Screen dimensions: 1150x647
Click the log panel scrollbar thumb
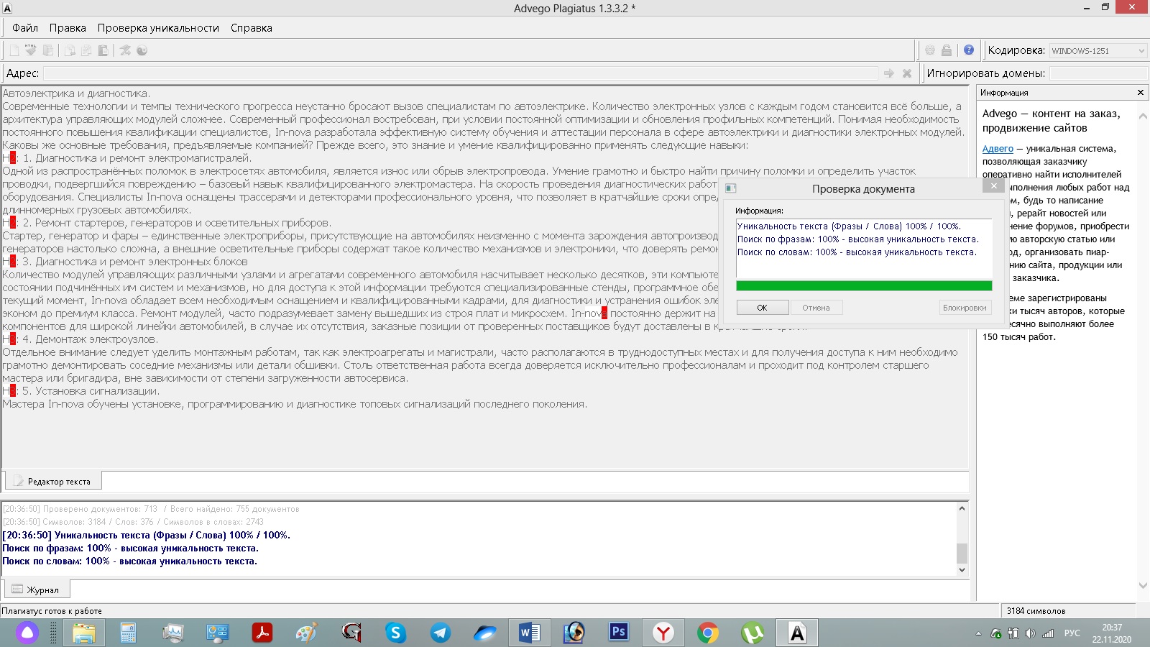click(962, 553)
